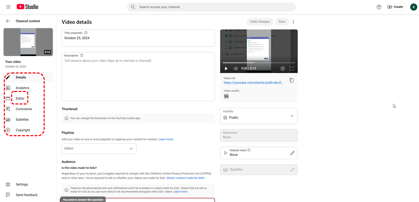Screen dimensions: 419x202
Task: Play the video preview
Action: pyautogui.click(x=226, y=69)
